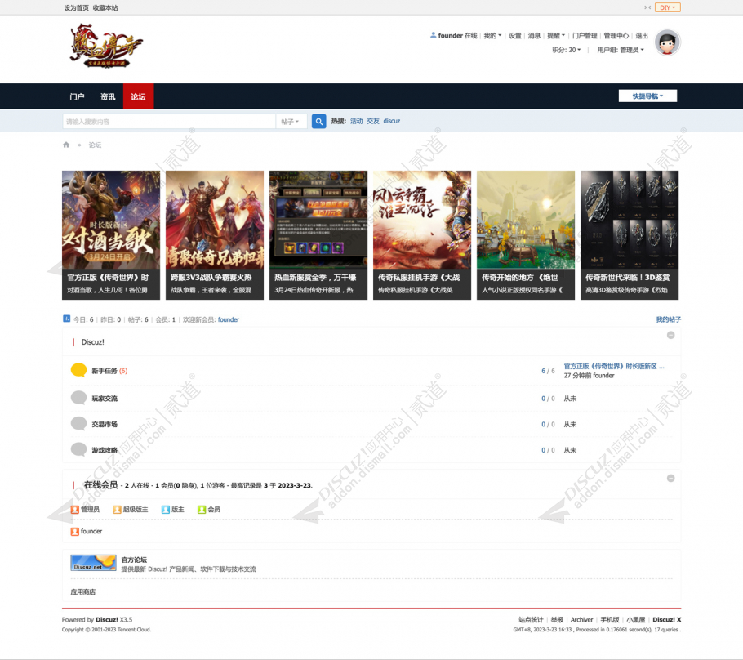Click the 论坛 breadcrumb link
This screenshot has width=743, height=660.
(x=95, y=145)
